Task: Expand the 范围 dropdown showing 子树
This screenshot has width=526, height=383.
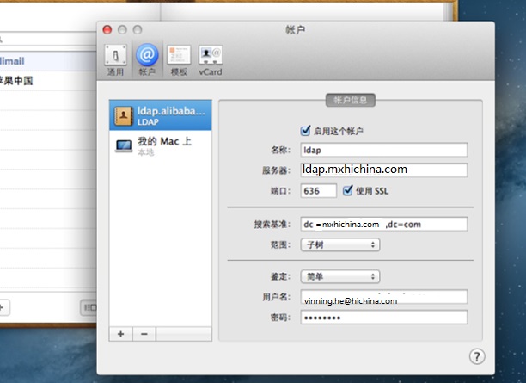Action: point(340,244)
